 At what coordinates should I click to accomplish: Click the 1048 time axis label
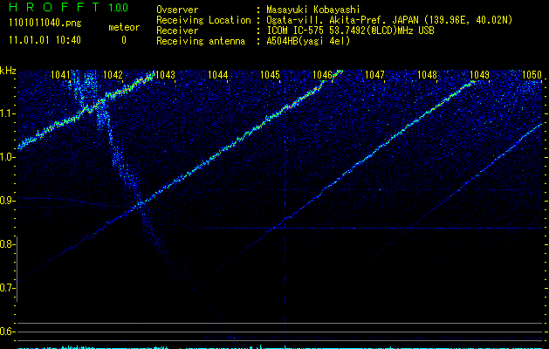click(x=427, y=74)
